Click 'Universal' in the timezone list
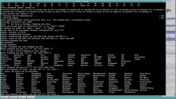This screenshot has width=176, height=99. tap(126, 61)
